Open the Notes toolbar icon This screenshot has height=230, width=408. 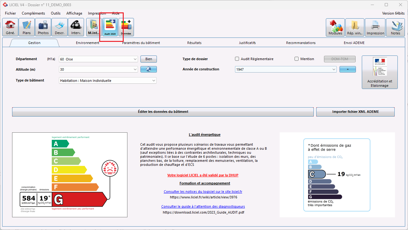(x=396, y=27)
